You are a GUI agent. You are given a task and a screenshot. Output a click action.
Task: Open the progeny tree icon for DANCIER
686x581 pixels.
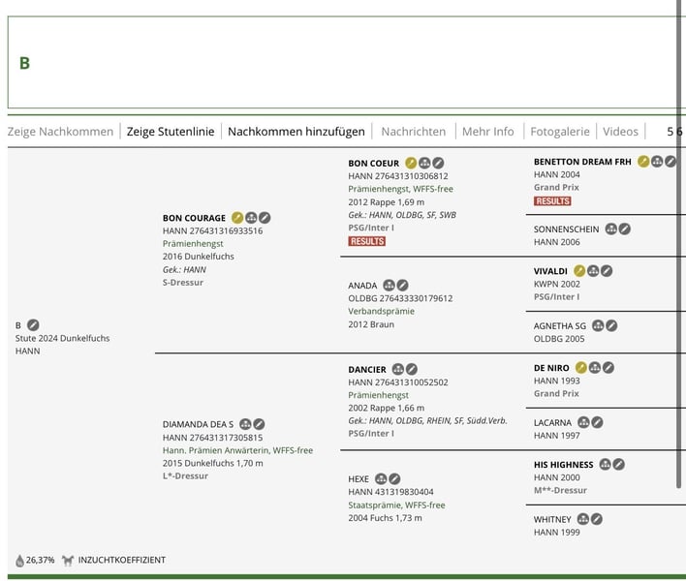pos(397,369)
